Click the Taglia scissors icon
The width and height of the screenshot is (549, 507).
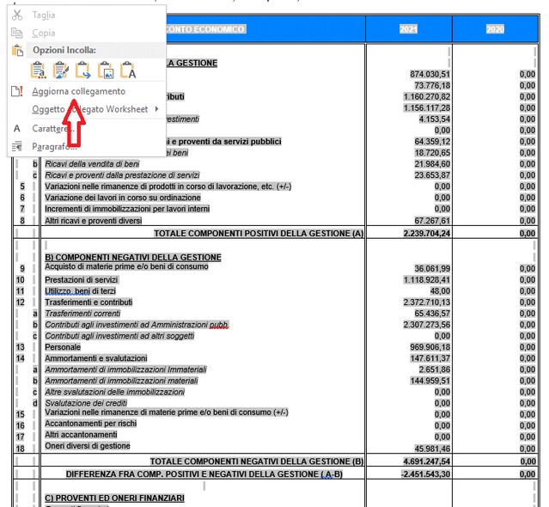pyautogui.click(x=17, y=15)
